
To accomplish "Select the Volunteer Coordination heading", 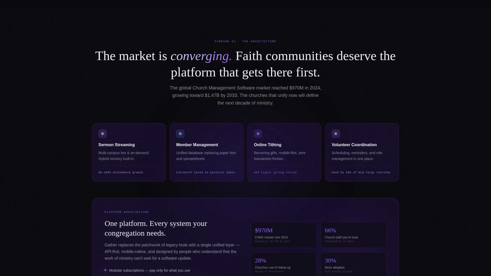I will point(354,145).
